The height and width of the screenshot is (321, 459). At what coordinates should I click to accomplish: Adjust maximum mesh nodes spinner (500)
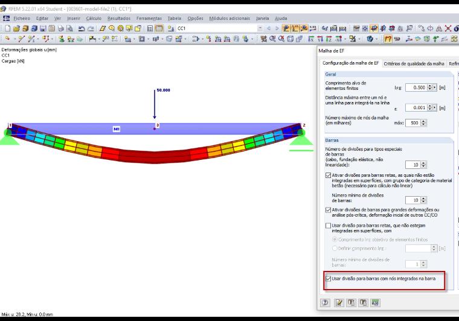[423, 122]
